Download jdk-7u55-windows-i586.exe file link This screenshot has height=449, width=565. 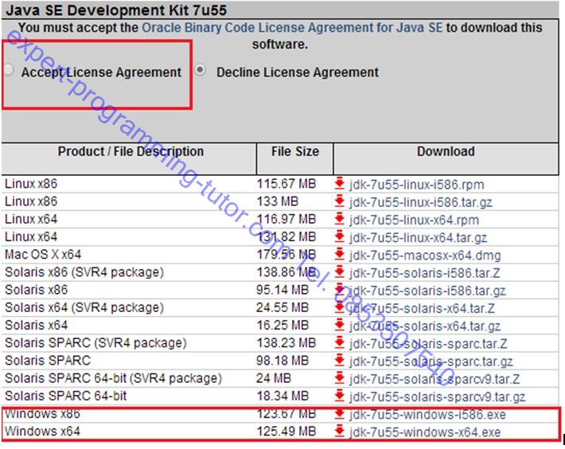tap(427, 415)
